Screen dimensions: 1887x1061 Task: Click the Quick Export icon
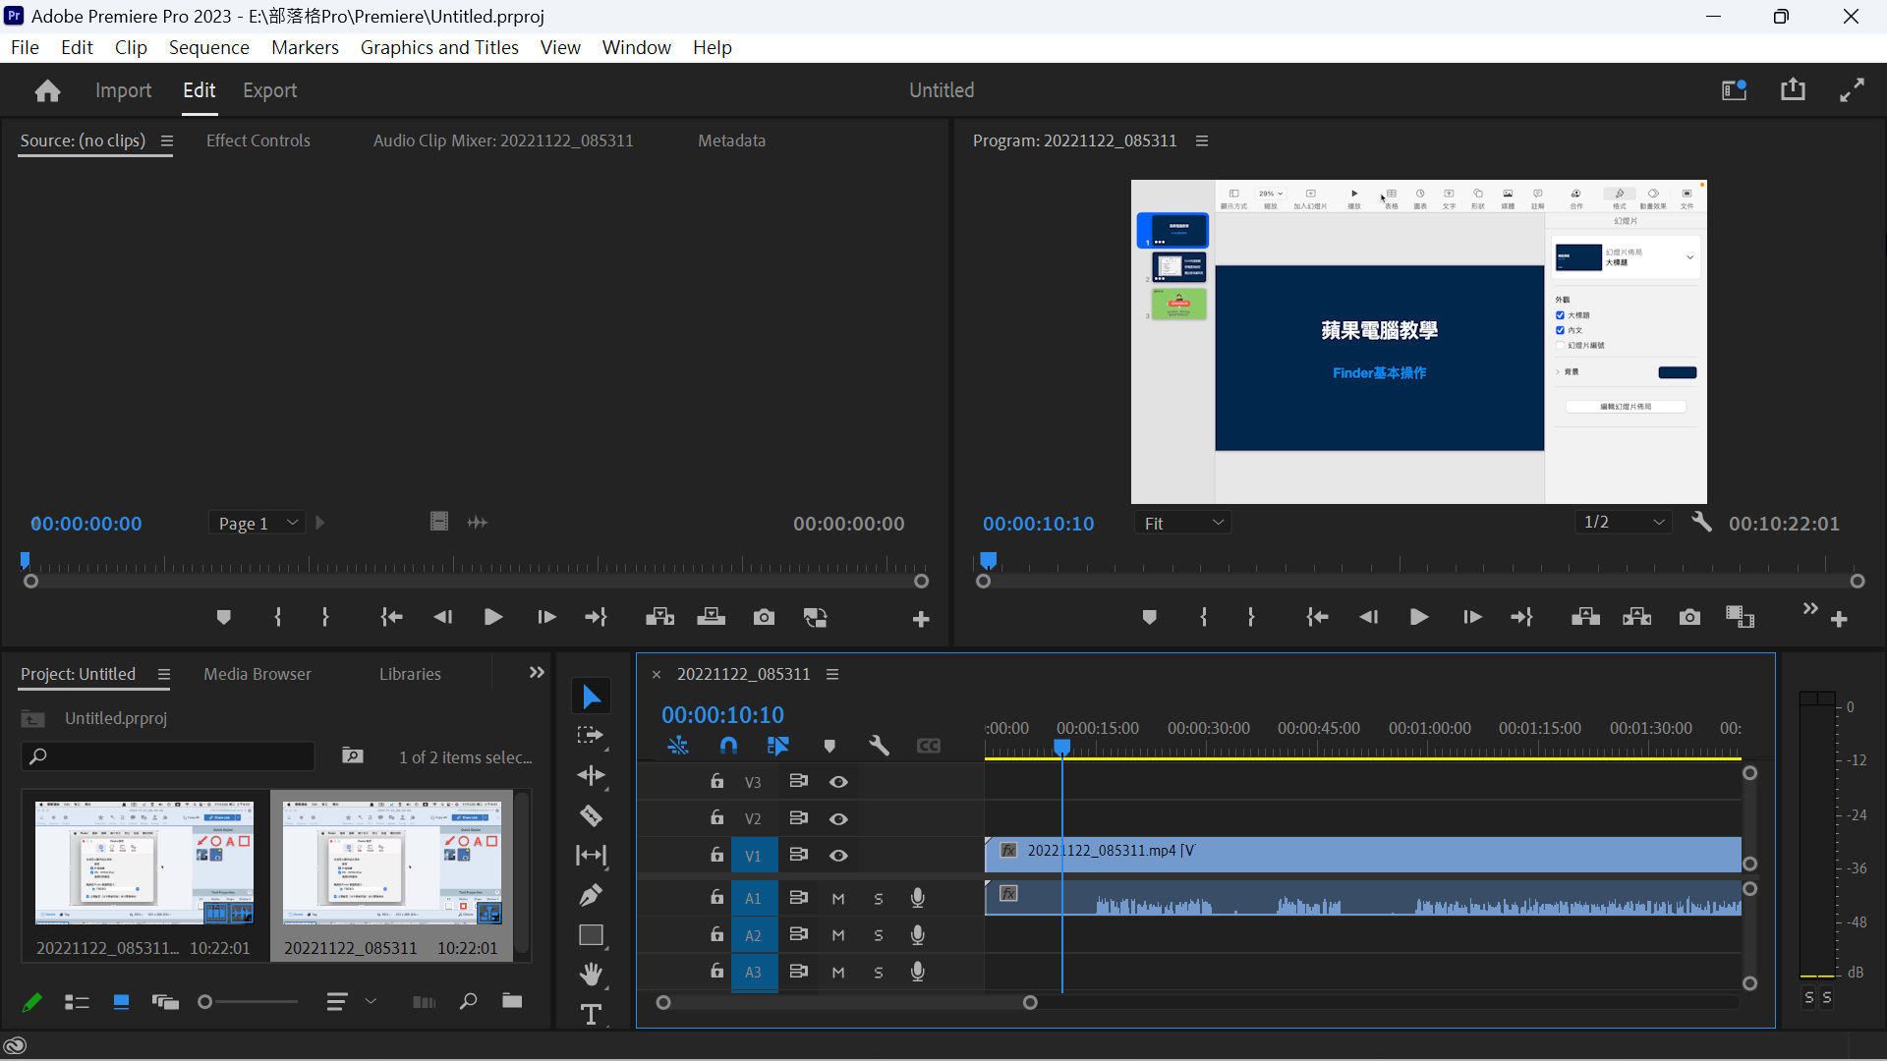(x=1793, y=89)
